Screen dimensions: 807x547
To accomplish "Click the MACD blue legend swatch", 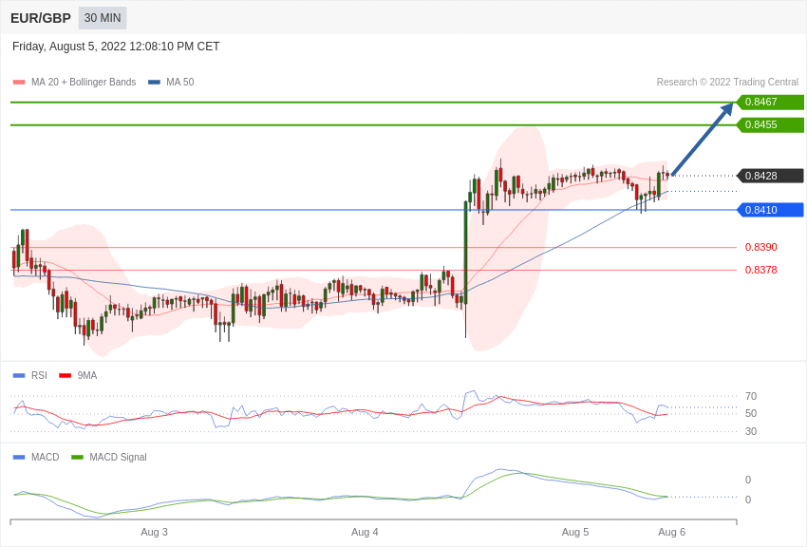I will click(19, 457).
